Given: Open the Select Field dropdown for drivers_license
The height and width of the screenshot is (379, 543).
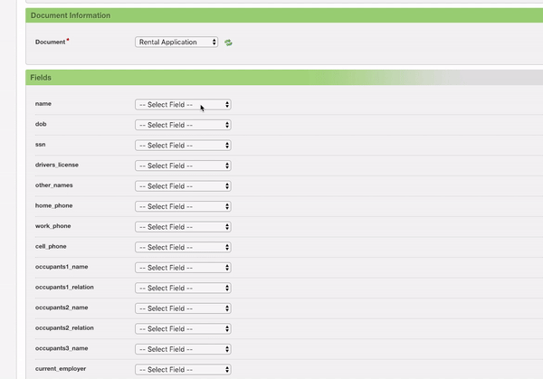Looking at the screenshot, I should click(x=183, y=166).
